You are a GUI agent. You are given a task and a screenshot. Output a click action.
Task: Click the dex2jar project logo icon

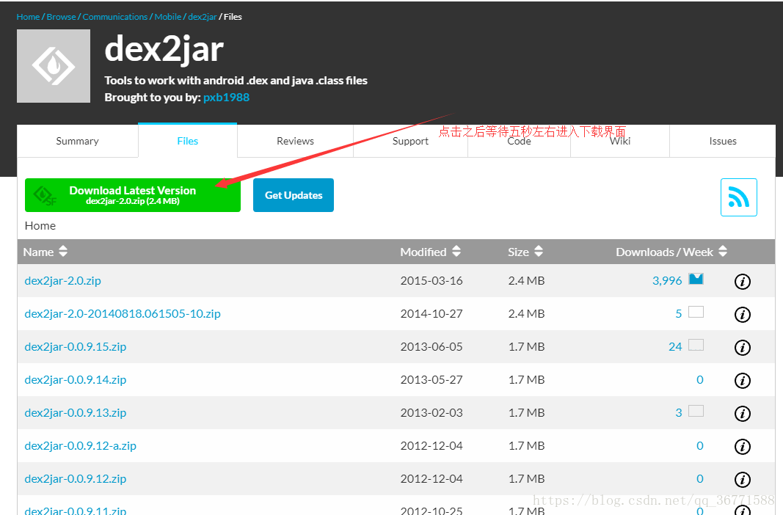click(x=54, y=66)
